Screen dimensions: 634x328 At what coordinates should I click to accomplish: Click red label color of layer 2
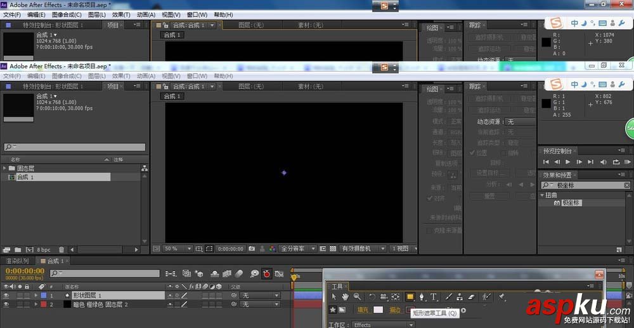[x=44, y=304]
